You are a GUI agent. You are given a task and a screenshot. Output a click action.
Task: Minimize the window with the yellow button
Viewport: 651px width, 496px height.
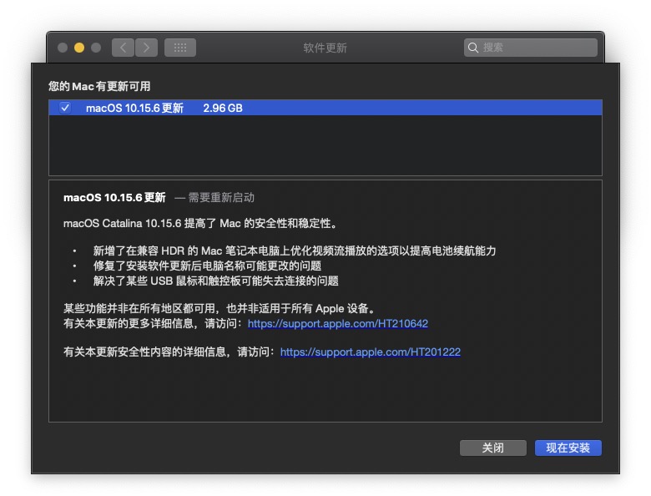click(79, 48)
